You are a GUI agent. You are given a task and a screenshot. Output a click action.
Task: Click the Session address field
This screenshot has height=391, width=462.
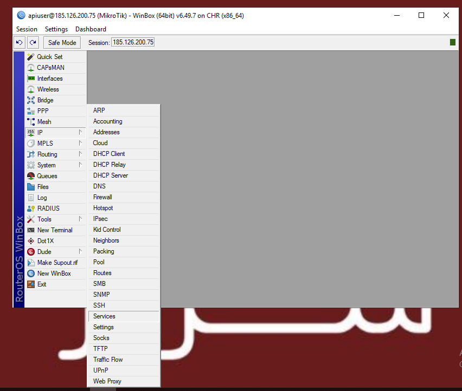point(133,42)
